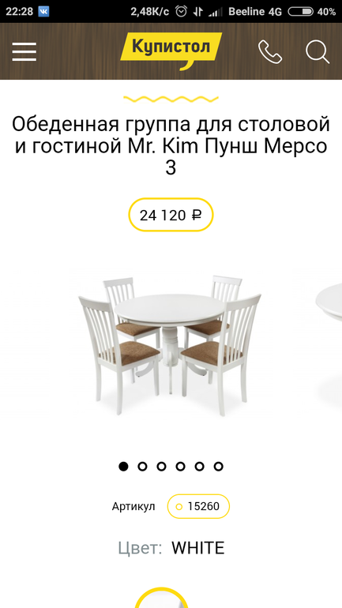Select the first carousel dot
This screenshot has height=608, width=342.
pos(123,466)
